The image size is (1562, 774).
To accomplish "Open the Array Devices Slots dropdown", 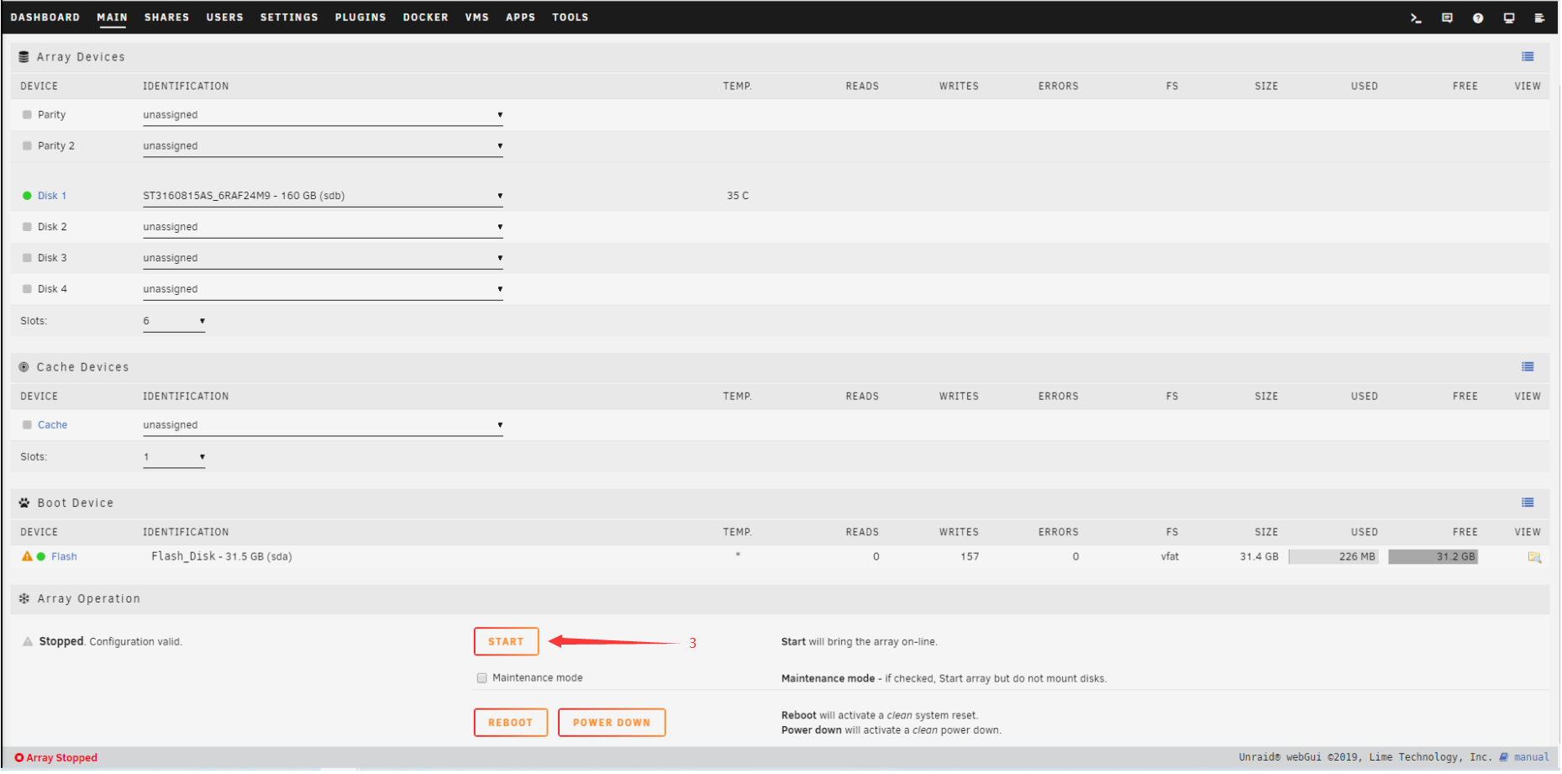I will click(174, 321).
